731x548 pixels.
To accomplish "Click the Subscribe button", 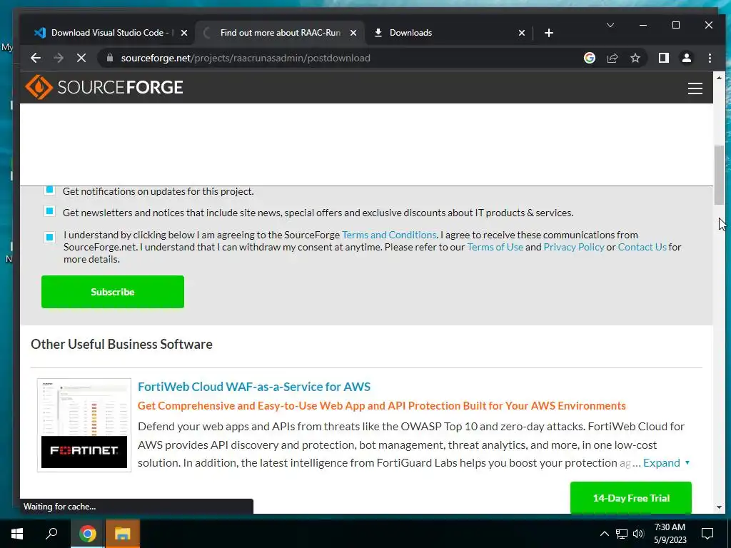I will coord(113,292).
